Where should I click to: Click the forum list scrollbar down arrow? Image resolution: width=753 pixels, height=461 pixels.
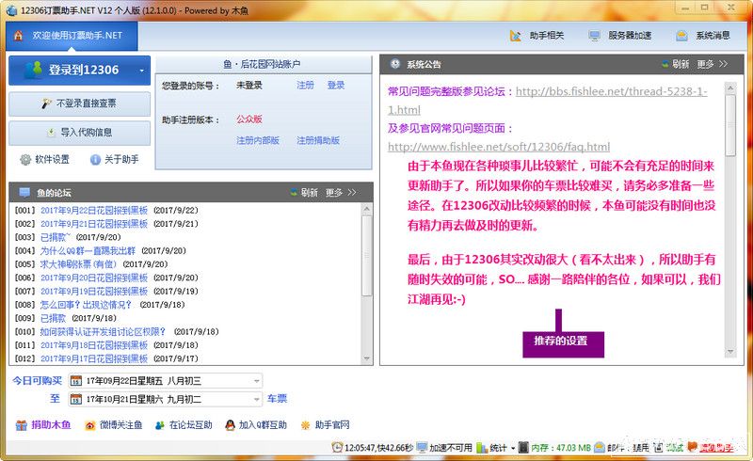click(x=367, y=358)
